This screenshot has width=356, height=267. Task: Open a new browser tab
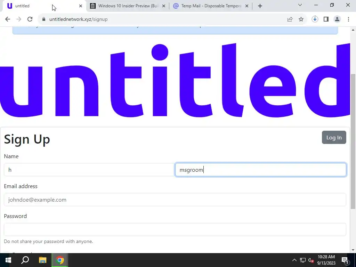click(x=260, y=6)
